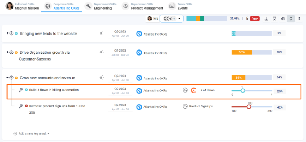Open presentation mode icon
The height and width of the screenshot is (142, 306).
pos(275,19)
